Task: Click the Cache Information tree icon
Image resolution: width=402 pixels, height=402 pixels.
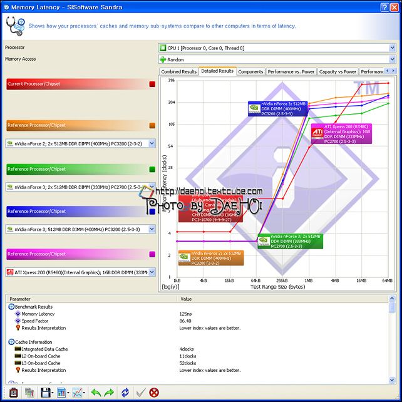Action: (x=11, y=342)
